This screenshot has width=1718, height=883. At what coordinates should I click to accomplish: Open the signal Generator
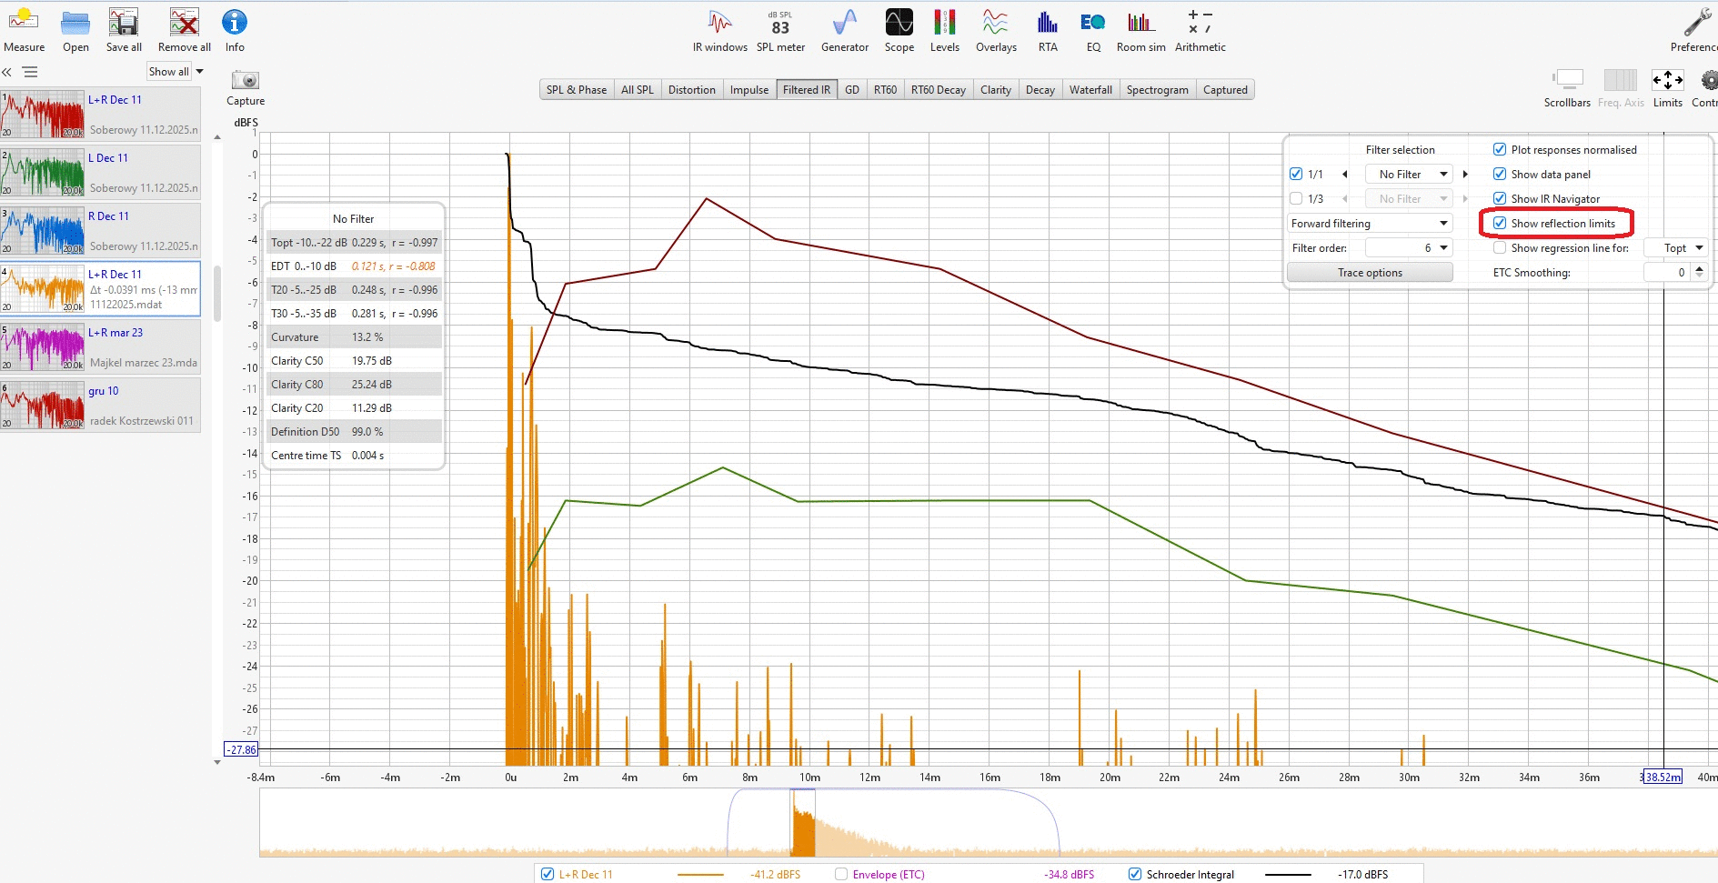844,30
